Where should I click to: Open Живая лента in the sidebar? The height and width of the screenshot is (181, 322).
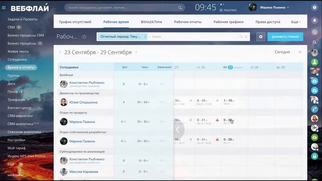(18, 51)
